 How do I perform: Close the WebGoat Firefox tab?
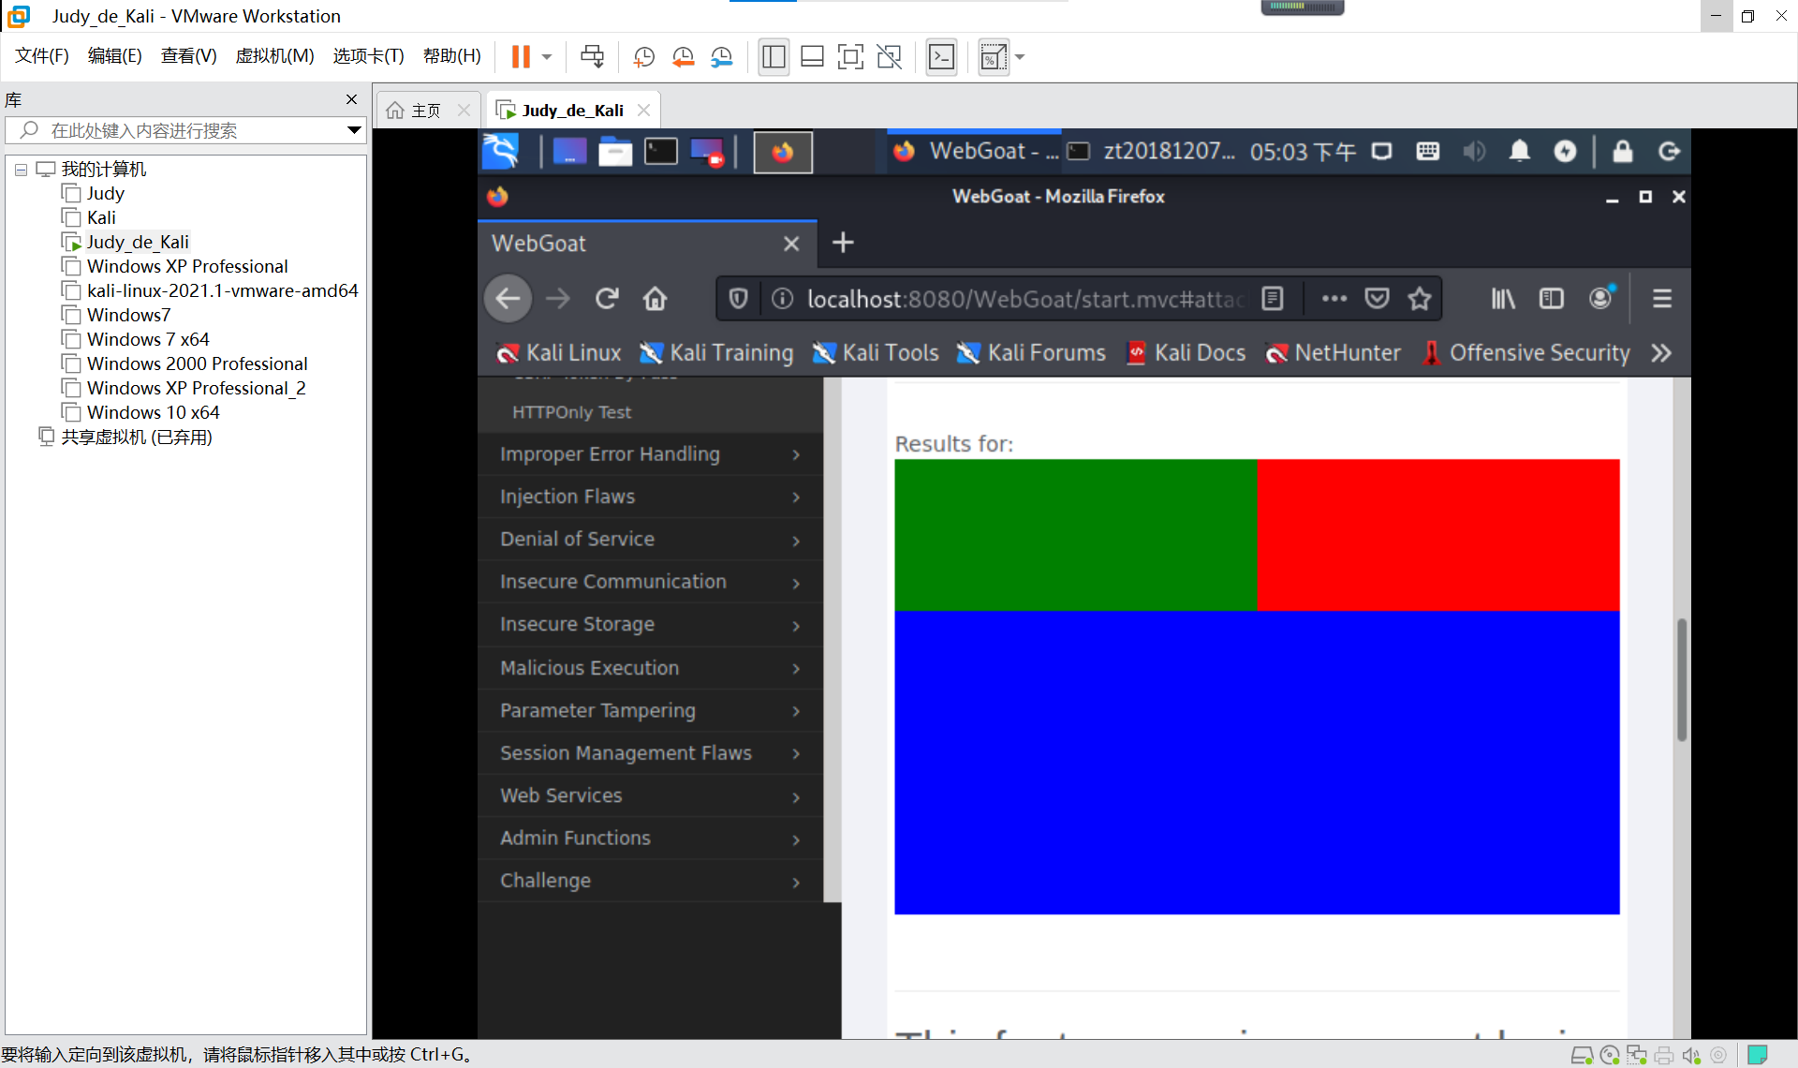791,244
